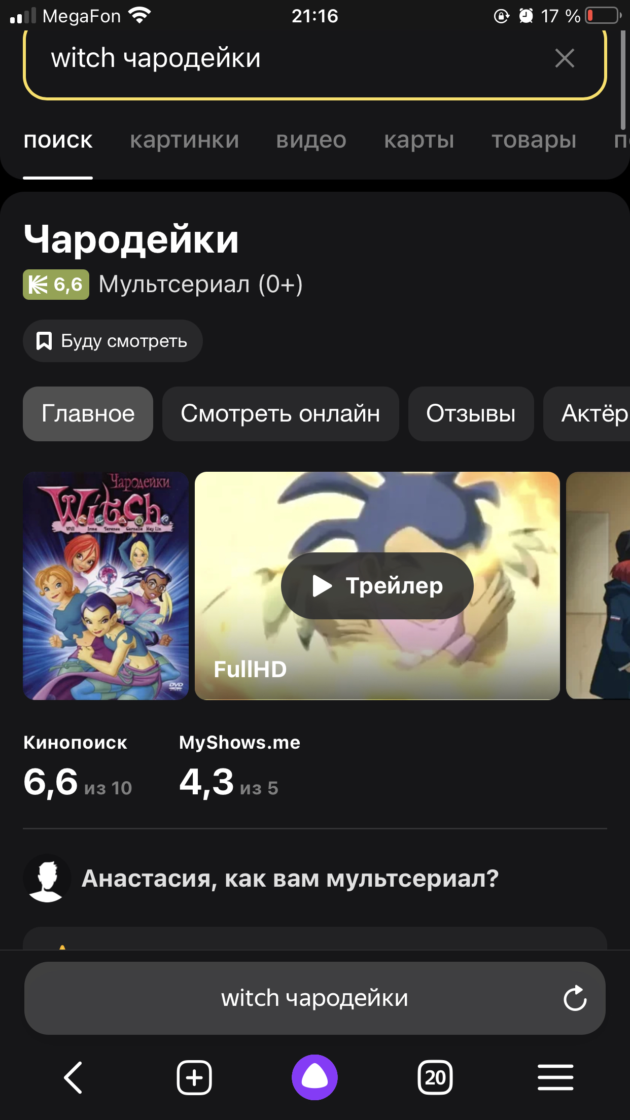Play the Трейлер video
The image size is (630, 1120).
point(377,586)
